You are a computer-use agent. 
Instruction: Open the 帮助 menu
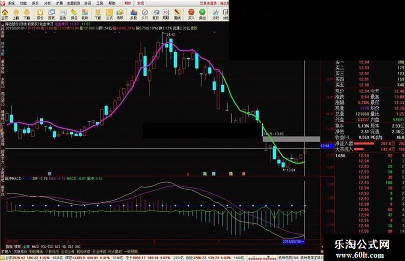(x=112, y=3)
